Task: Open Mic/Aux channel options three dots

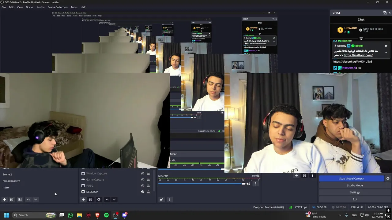Action: point(256,184)
